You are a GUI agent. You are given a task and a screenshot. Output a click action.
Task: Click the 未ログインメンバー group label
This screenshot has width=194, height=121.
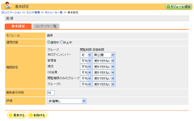59,55
